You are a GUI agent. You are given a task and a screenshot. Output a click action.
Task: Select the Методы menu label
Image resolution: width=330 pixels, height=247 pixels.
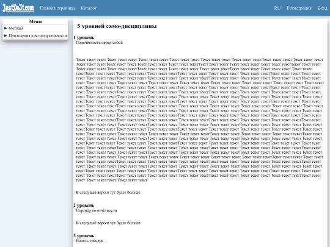pyautogui.click(x=16, y=28)
